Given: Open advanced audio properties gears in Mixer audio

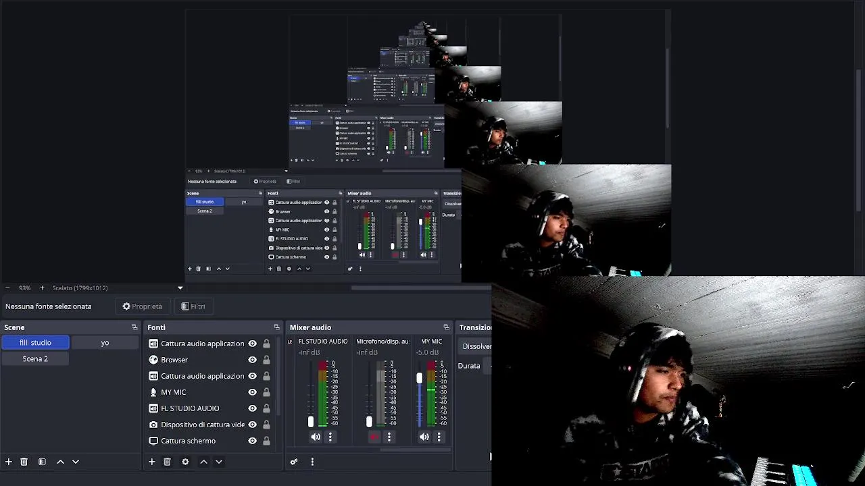Looking at the screenshot, I should click(294, 462).
